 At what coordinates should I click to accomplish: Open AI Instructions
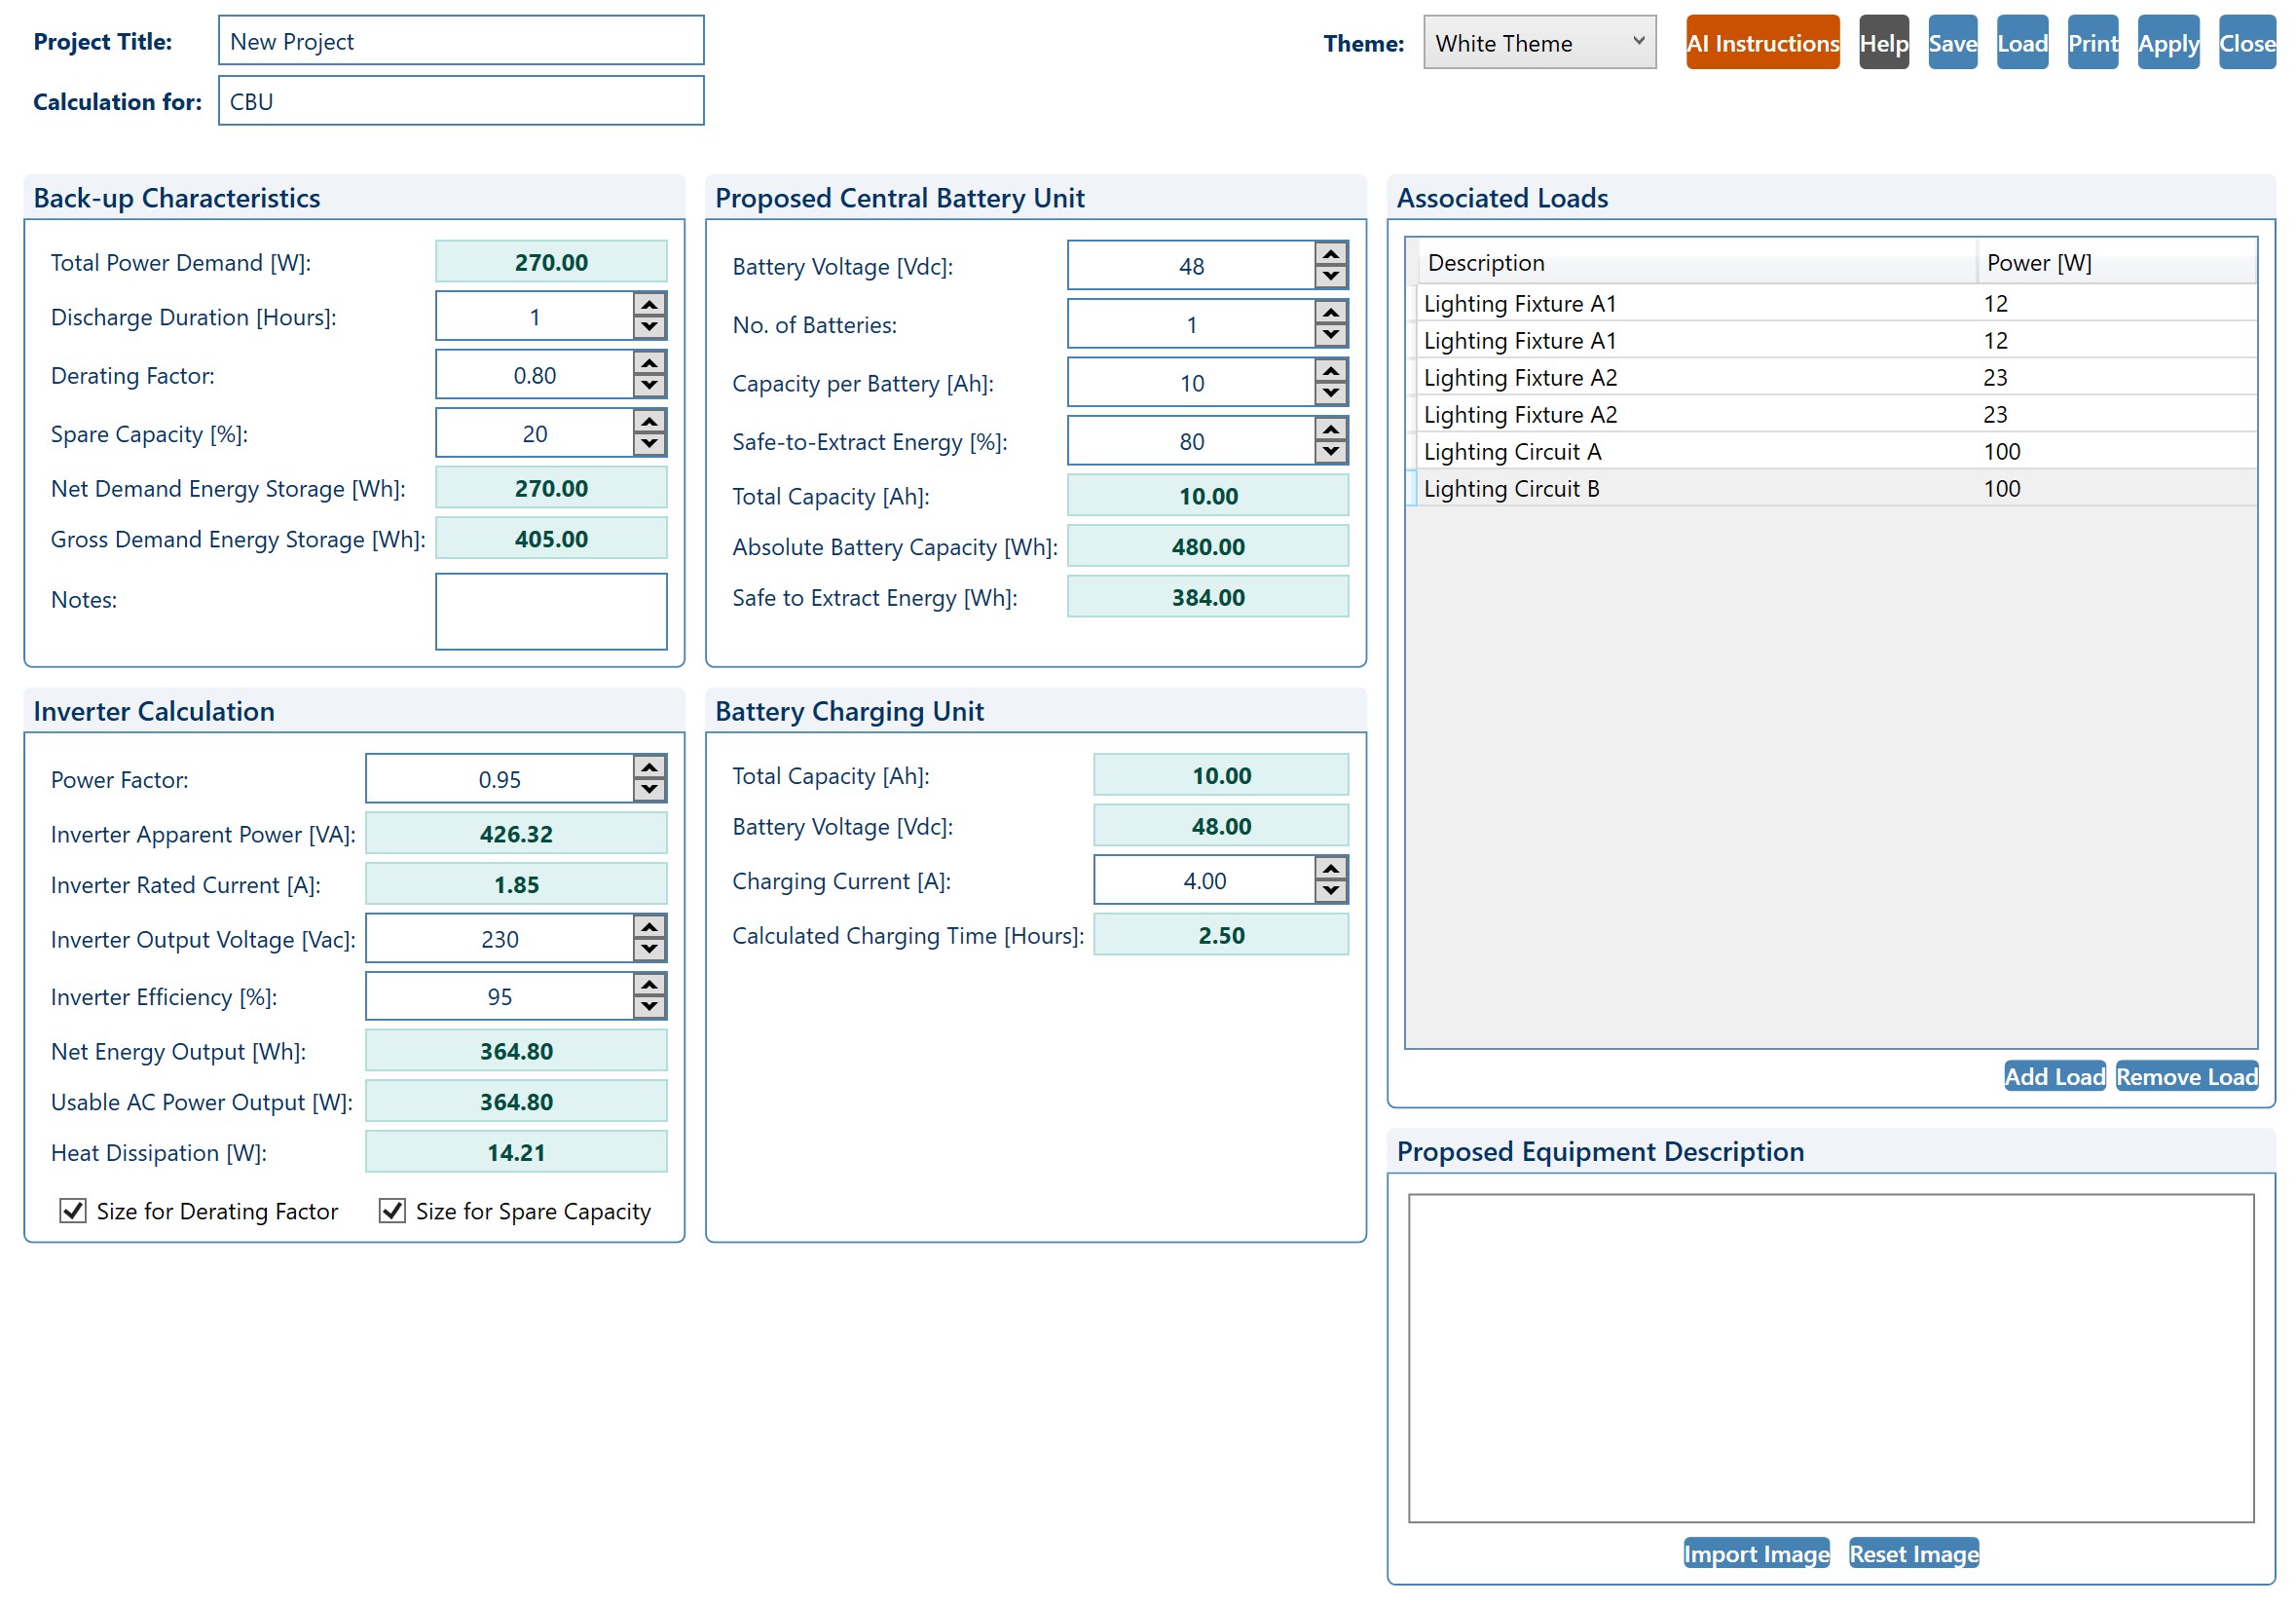pyautogui.click(x=1762, y=43)
